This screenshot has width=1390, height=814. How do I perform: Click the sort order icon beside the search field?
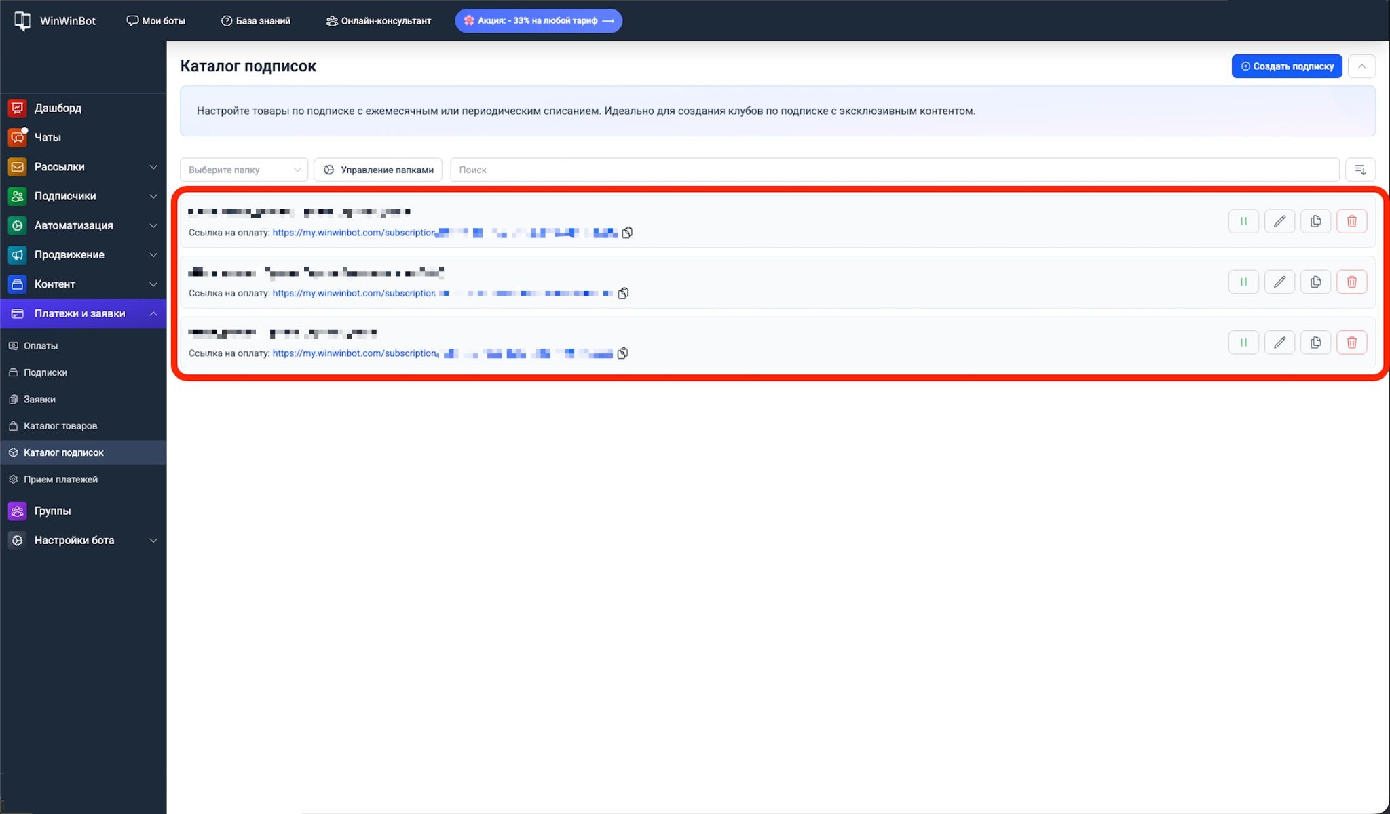coord(1360,170)
